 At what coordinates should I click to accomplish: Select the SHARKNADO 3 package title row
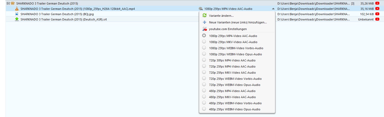pos(195,3)
